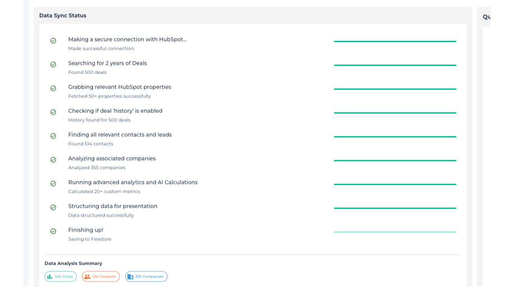The height and width of the screenshot is (289, 514).
Task: Click the checkmark beside 'Checking if deal history is enabled'
Action: click(53, 112)
